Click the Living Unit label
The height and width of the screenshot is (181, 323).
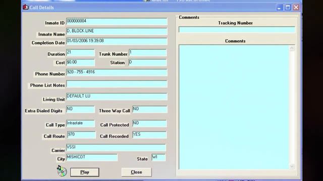[54, 100]
